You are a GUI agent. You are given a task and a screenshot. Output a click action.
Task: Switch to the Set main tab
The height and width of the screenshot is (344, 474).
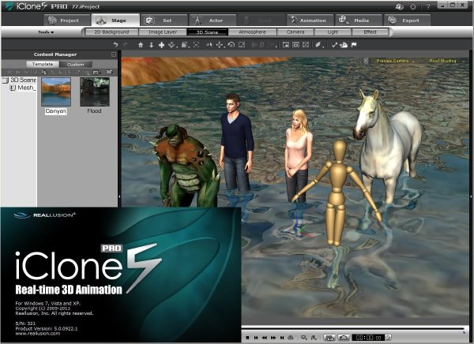click(x=164, y=21)
